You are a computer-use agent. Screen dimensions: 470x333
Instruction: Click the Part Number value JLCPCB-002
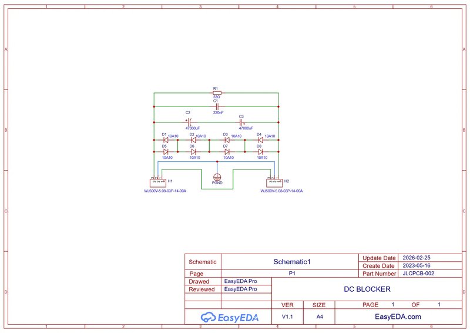point(418,273)
